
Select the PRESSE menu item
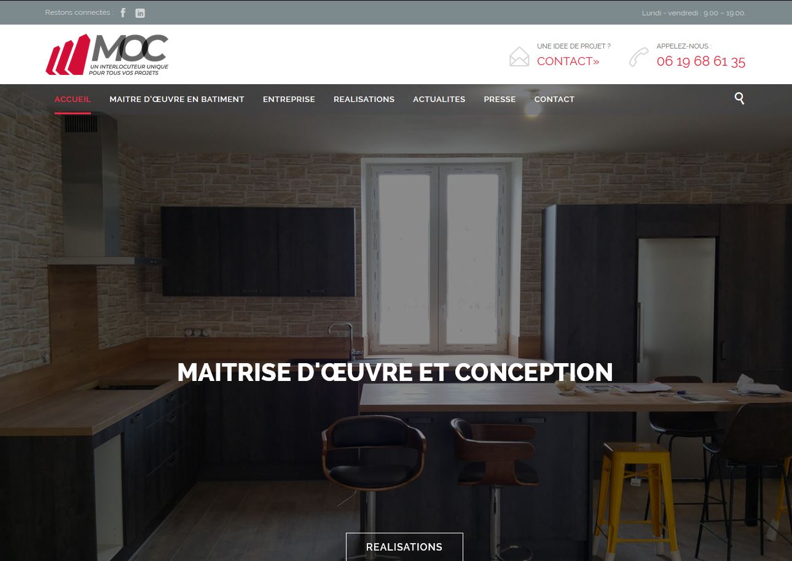click(500, 99)
